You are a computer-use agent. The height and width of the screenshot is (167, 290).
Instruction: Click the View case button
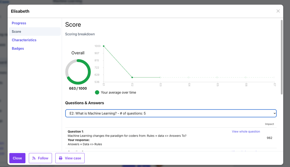click(x=70, y=158)
